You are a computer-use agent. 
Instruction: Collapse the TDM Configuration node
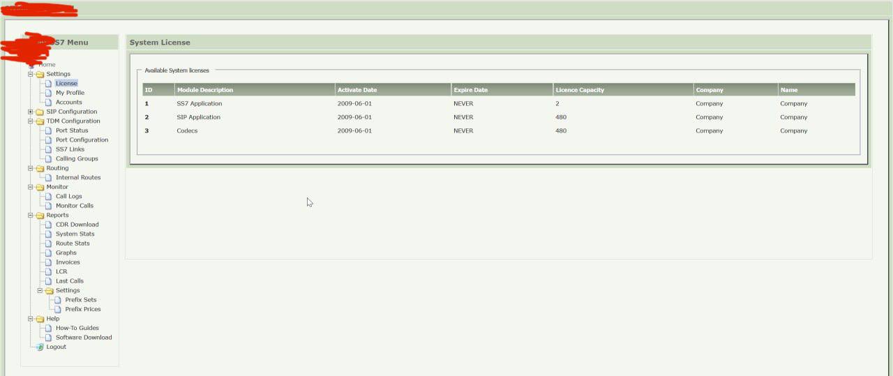pos(31,121)
